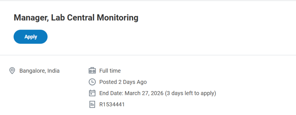
Task: Click the clock posted-time icon
Action: click(x=92, y=82)
